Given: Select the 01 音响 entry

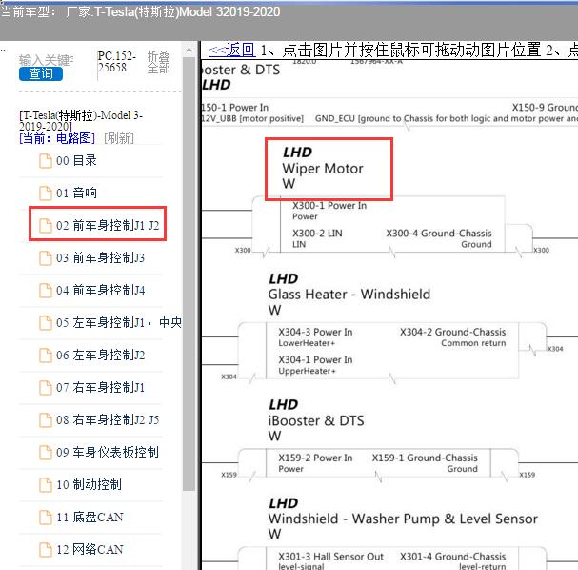Looking at the screenshot, I should point(76,193).
